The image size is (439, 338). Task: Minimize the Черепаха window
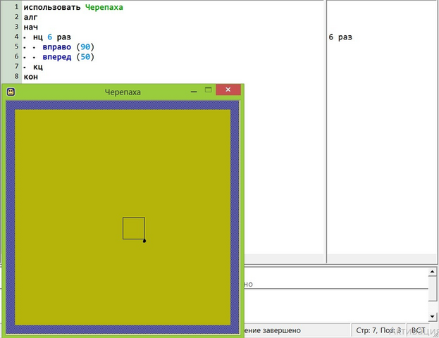(x=194, y=92)
